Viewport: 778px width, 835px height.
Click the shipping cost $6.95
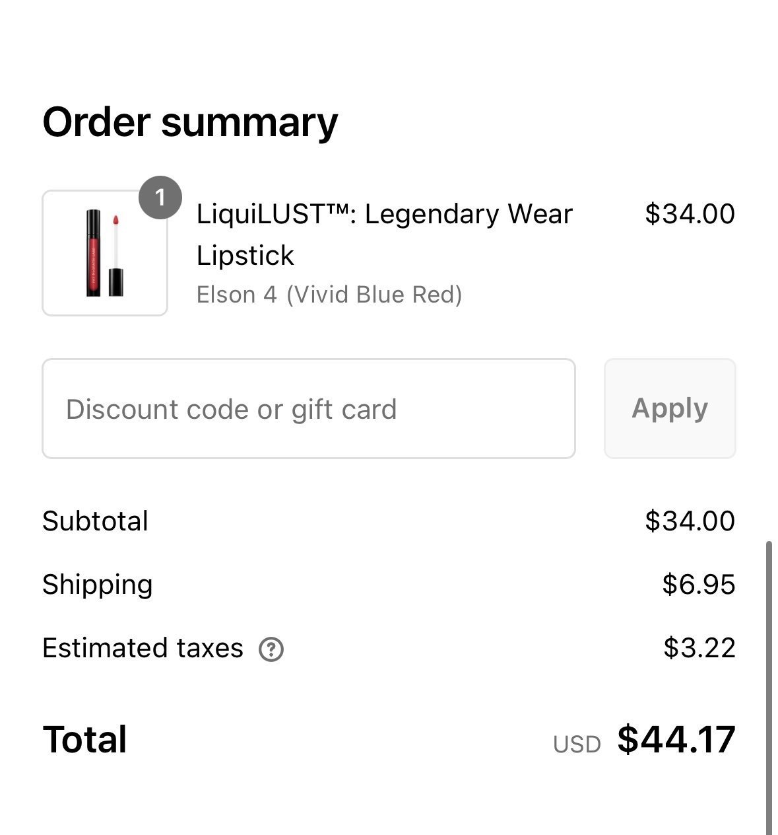coord(698,585)
